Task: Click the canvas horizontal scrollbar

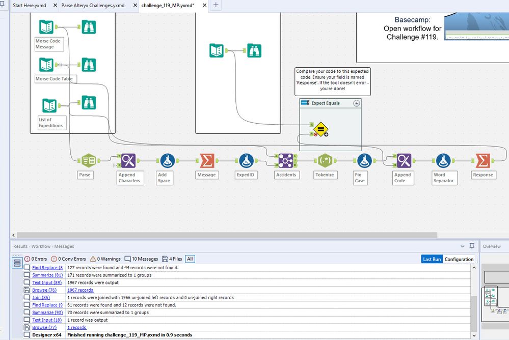Action: [x=227, y=235]
